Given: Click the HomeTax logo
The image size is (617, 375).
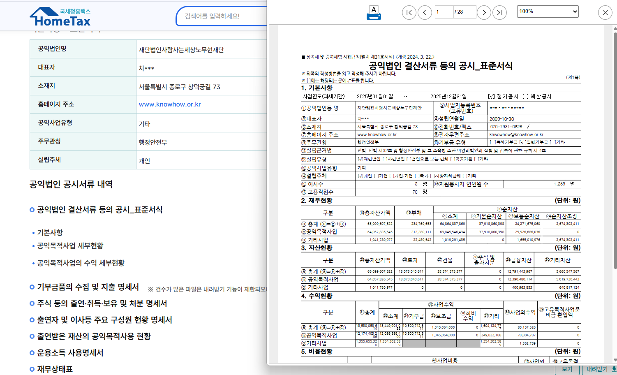Looking at the screenshot, I should point(60,17).
